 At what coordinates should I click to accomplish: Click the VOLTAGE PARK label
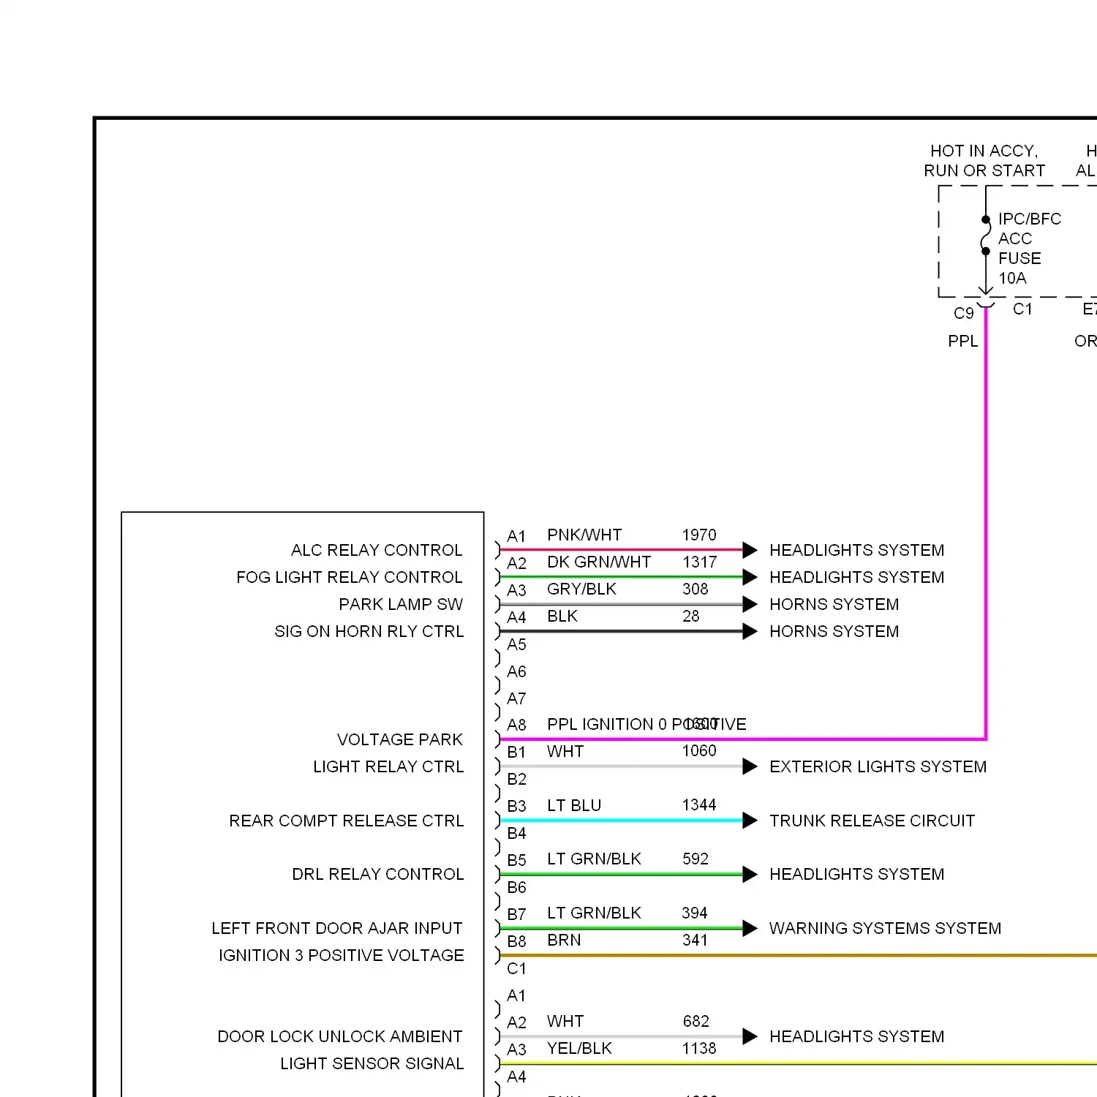400,739
